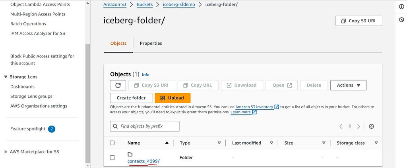Click the Copy URL button
The image size is (407, 168).
[x=198, y=85]
